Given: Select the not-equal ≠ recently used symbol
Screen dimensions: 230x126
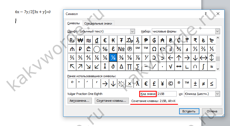Looking at the screenshot, I should (x=203, y=83).
